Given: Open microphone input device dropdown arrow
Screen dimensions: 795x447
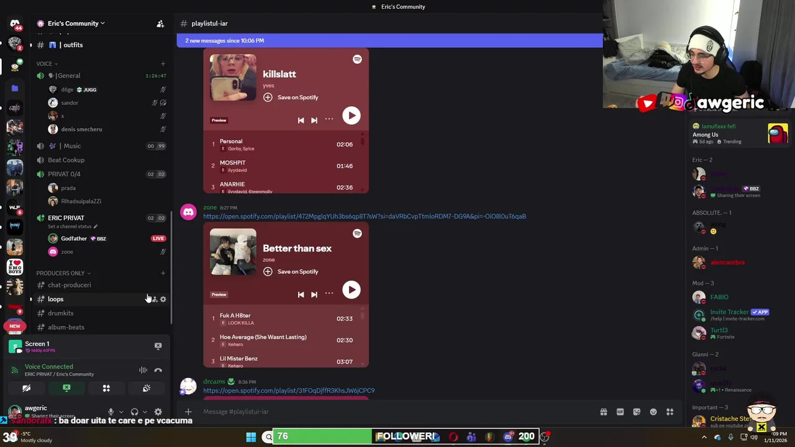Looking at the screenshot, I should point(121,412).
